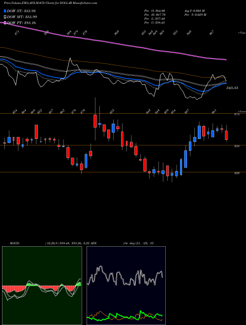The height and width of the screenshot is (325, 246).
Task: Click the blue DOW ST legend swatch
Action: [x=5, y=11]
